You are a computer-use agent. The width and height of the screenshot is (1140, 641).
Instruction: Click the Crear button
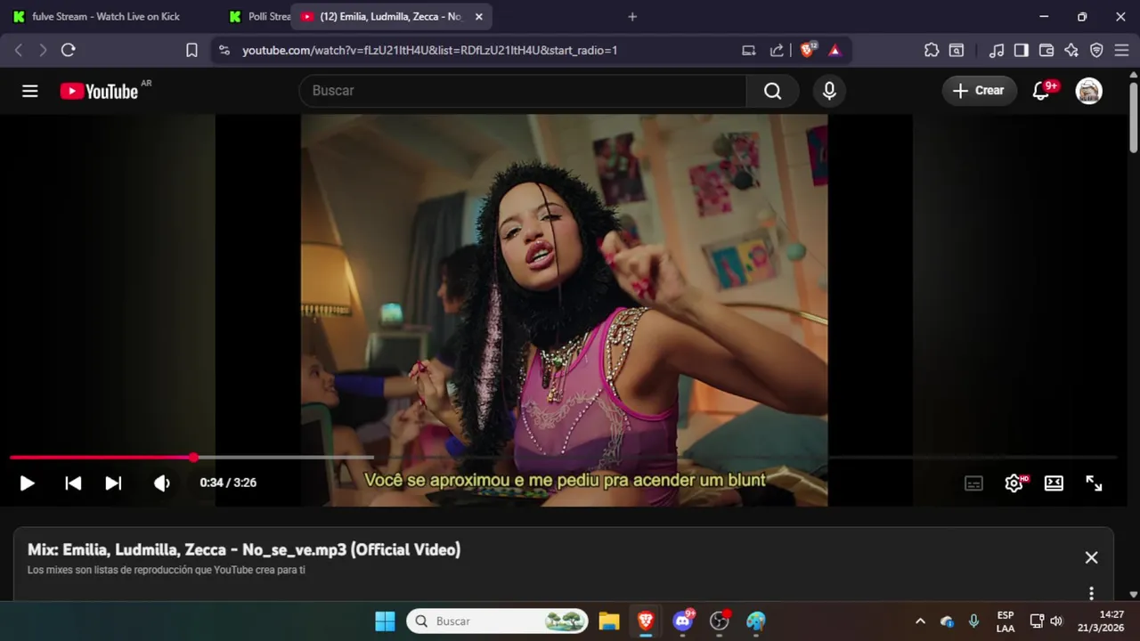coord(979,91)
